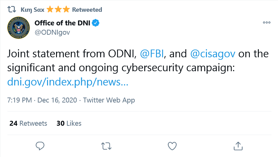Click the @ODNIgov handle
Viewport: 278px width, 157px height.
tap(52, 33)
